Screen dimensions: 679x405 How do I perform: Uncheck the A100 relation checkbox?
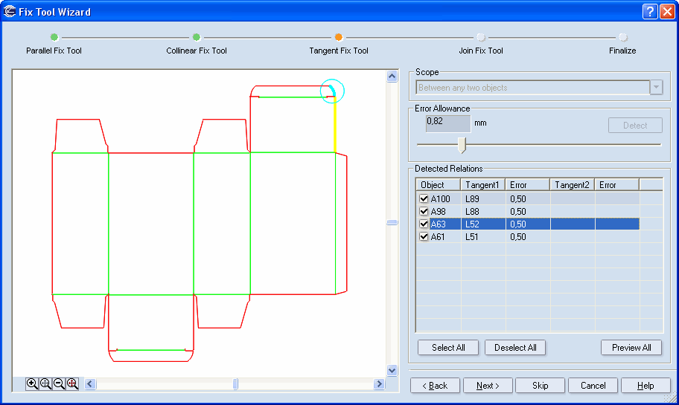coord(424,198)
